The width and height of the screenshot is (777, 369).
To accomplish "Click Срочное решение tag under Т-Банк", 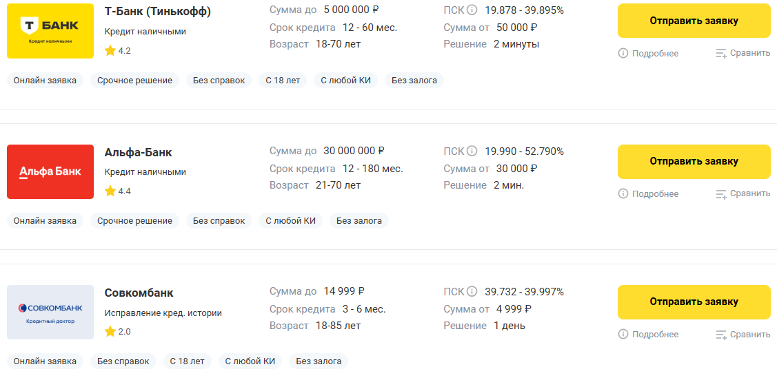I will pyautogui.click(x=135, y=80).
